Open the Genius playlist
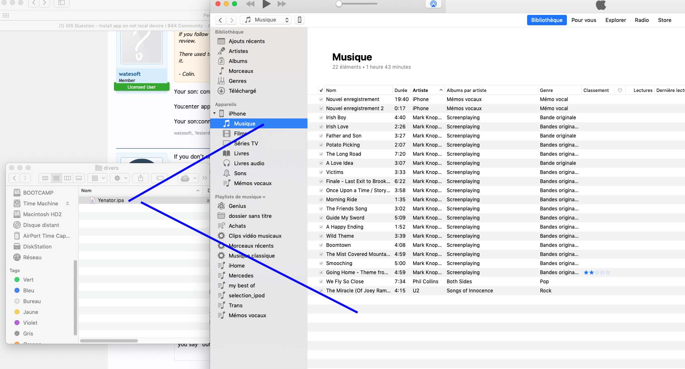This screenshot has width=685, height=369. pyautogui.click(x=237, y=206)
